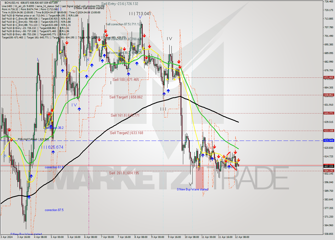
Task: Click the 'Sell Target1 | 658.862' label
Action: 126,97
